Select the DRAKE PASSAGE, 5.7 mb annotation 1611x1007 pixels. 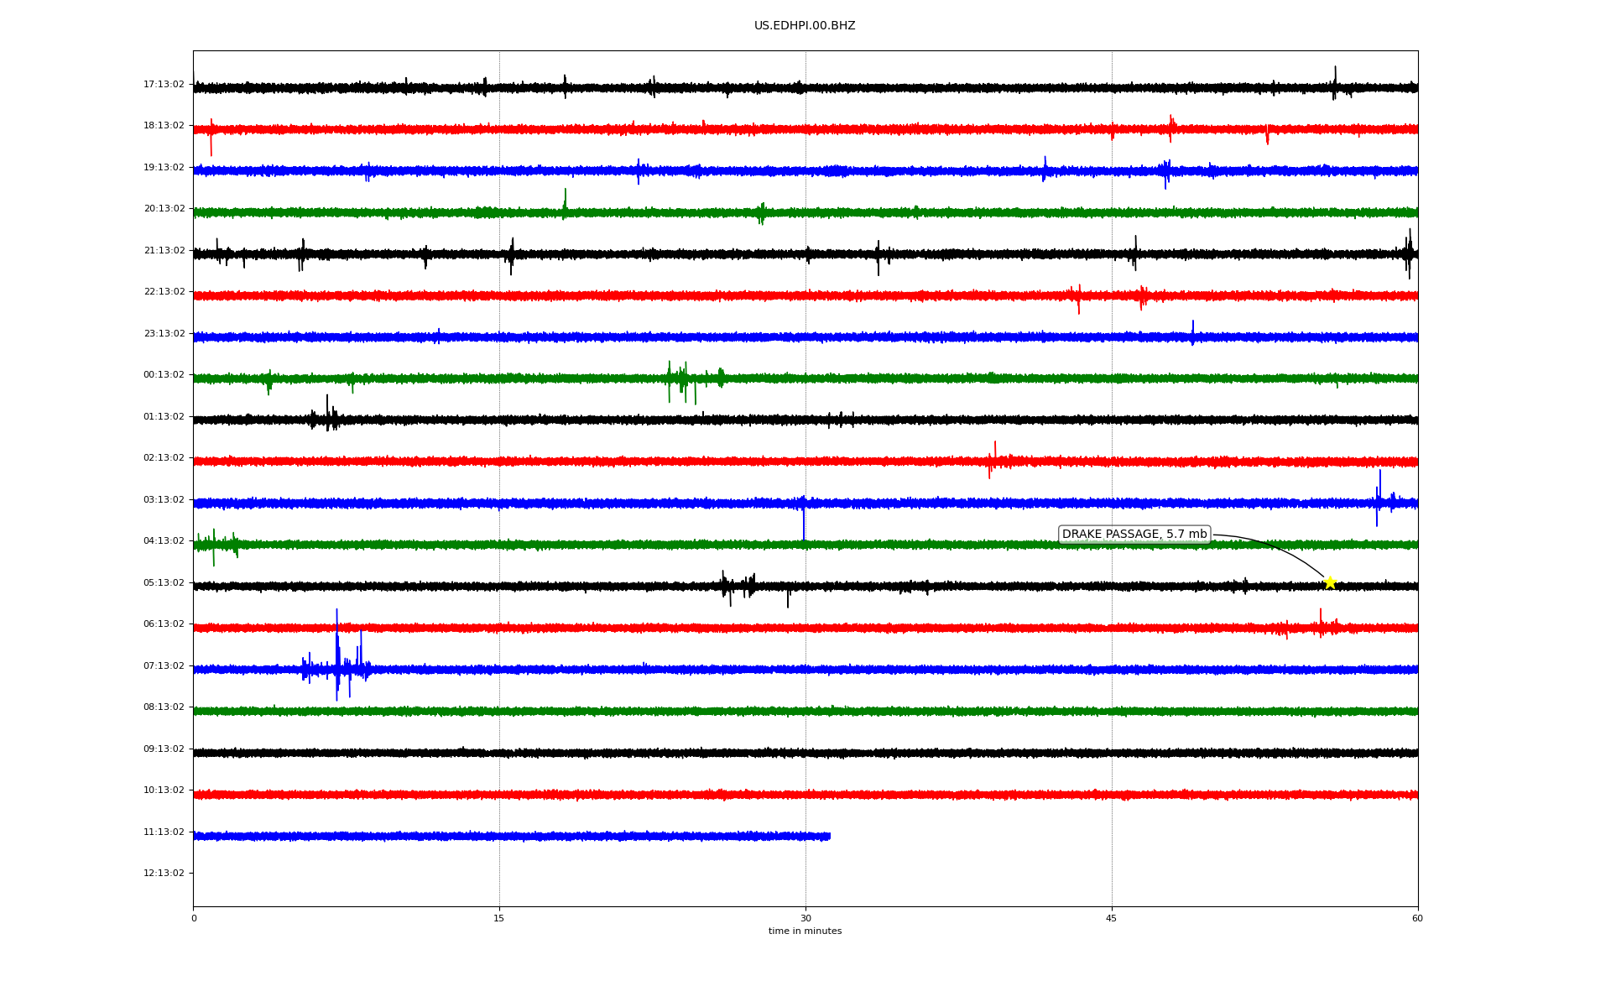(x=1134, y=535)
